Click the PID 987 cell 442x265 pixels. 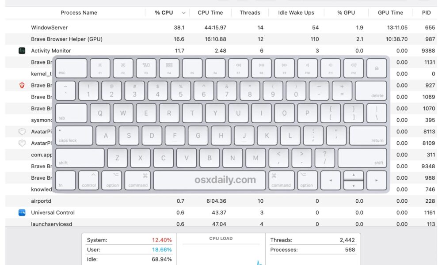(430, 39)
